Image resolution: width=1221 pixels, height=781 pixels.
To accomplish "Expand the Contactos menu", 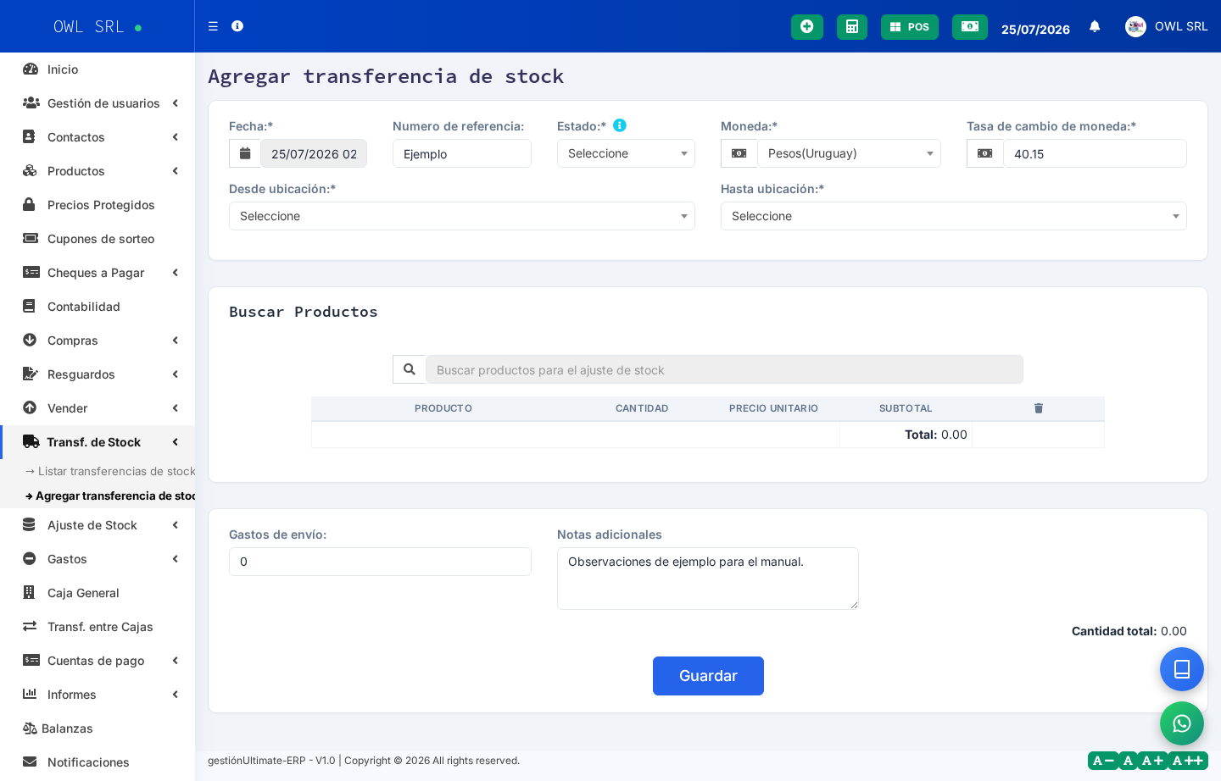I will [x=98, y=137].
